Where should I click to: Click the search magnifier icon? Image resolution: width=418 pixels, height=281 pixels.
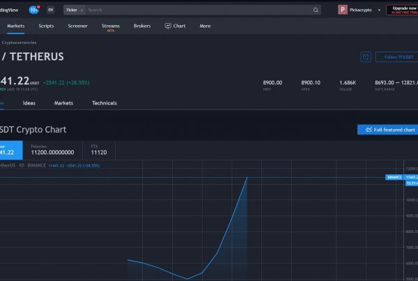[316, 10]
